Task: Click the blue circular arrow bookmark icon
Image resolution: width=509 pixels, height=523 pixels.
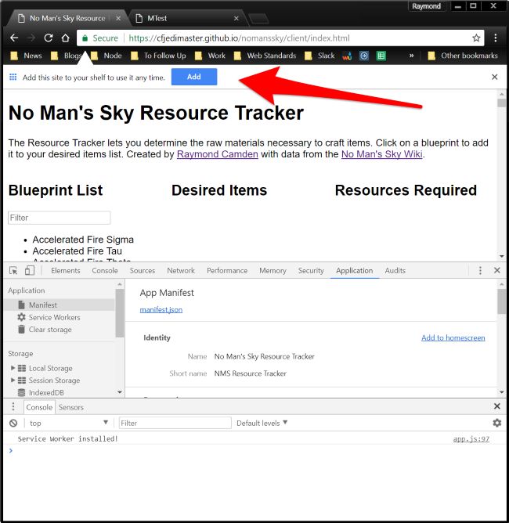Action: (x=364, y=56)
